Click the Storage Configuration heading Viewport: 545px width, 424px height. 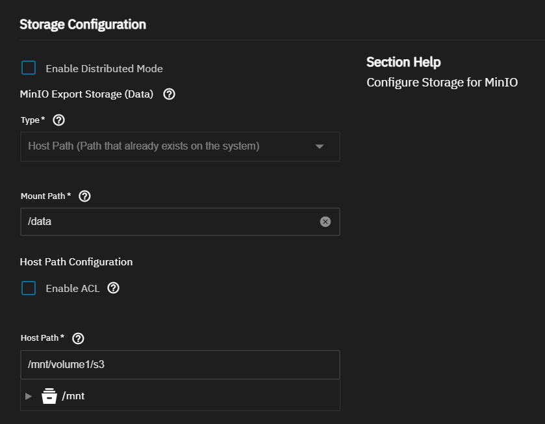(x=82, y=24)
